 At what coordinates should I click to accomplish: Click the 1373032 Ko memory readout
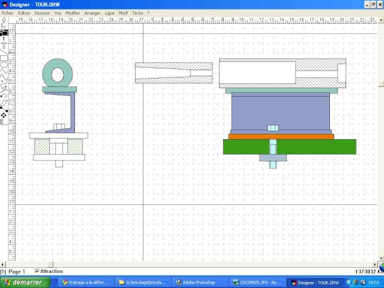point(370,271)
